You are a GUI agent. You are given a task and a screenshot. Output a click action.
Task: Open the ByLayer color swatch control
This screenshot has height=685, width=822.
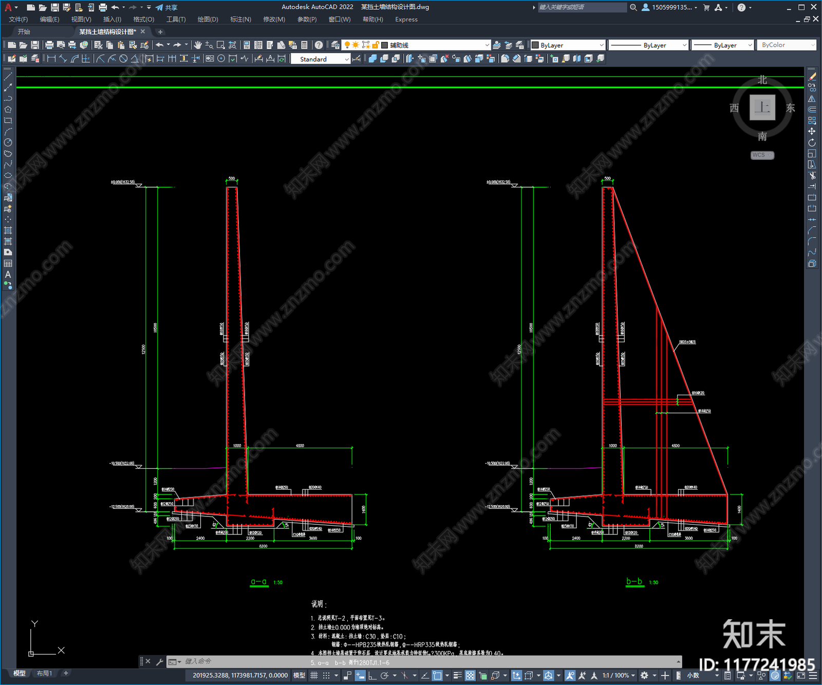[568, 45]
